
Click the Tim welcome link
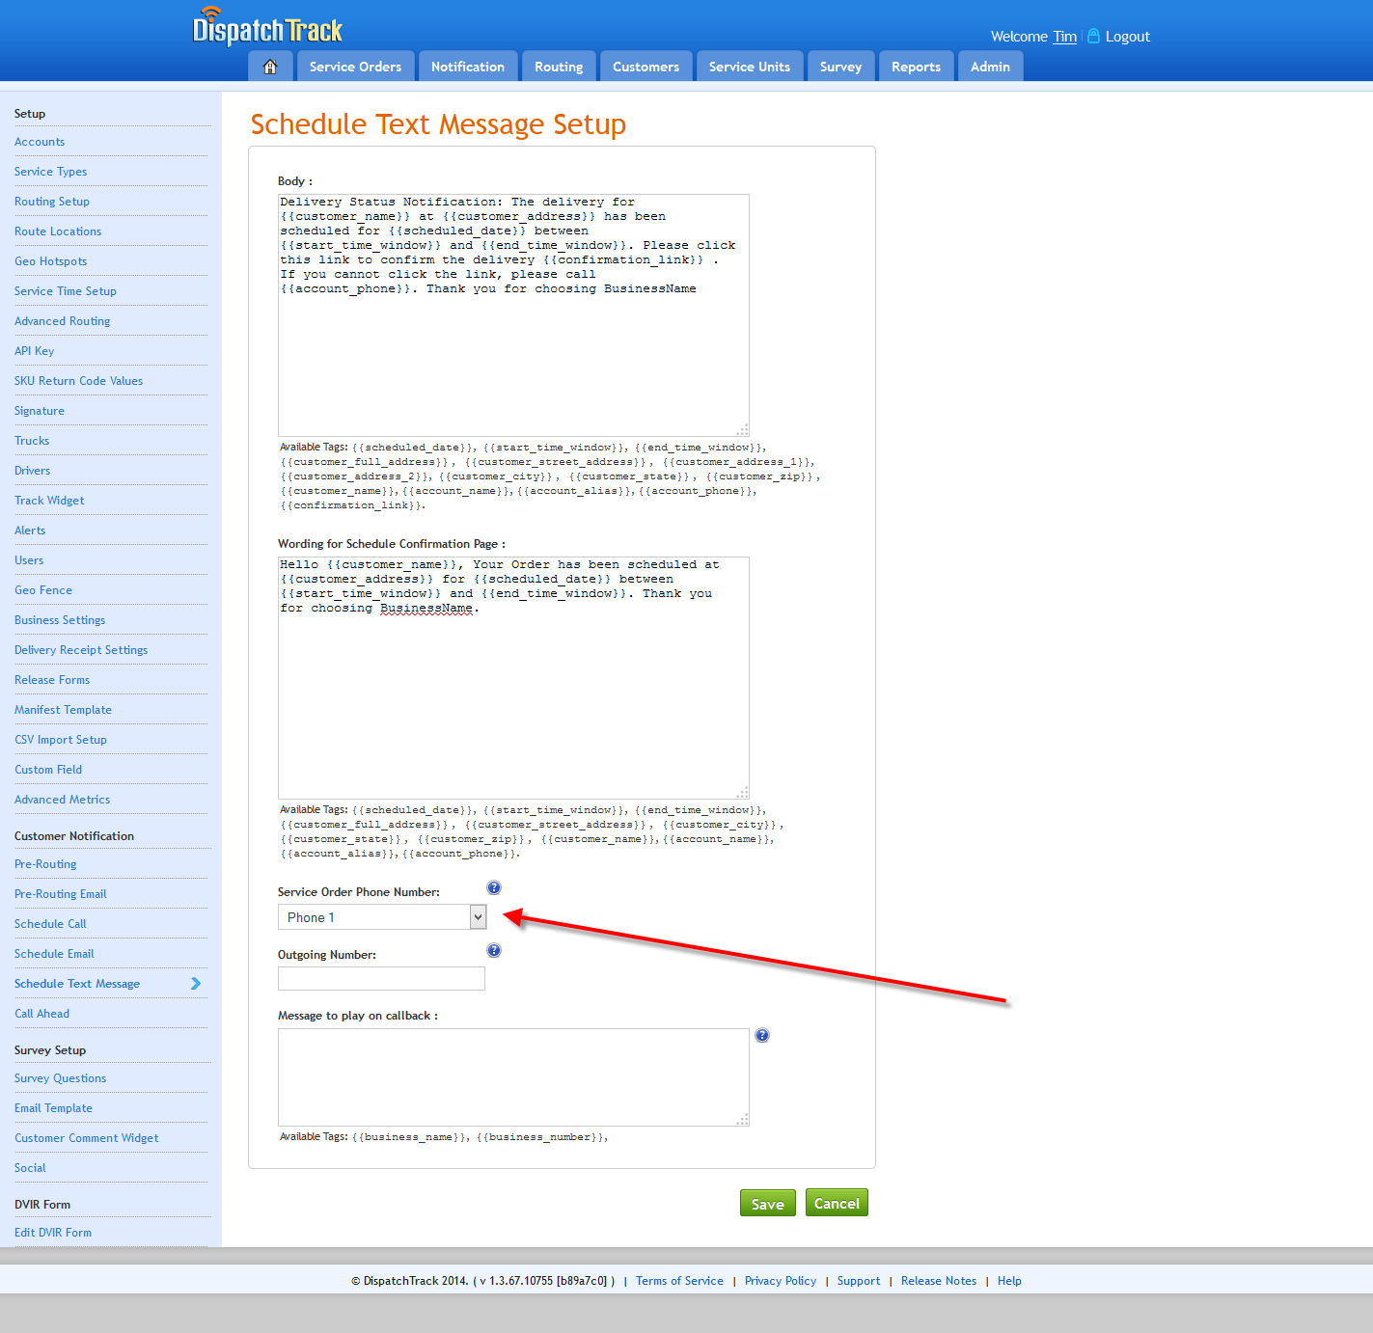(x=1064, y=36)
